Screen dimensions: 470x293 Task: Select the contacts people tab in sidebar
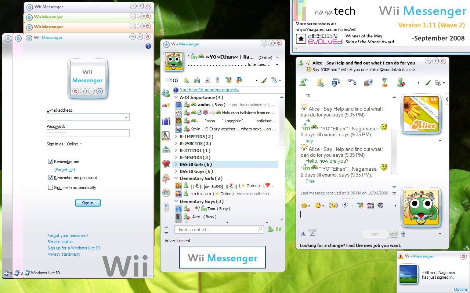166,93
